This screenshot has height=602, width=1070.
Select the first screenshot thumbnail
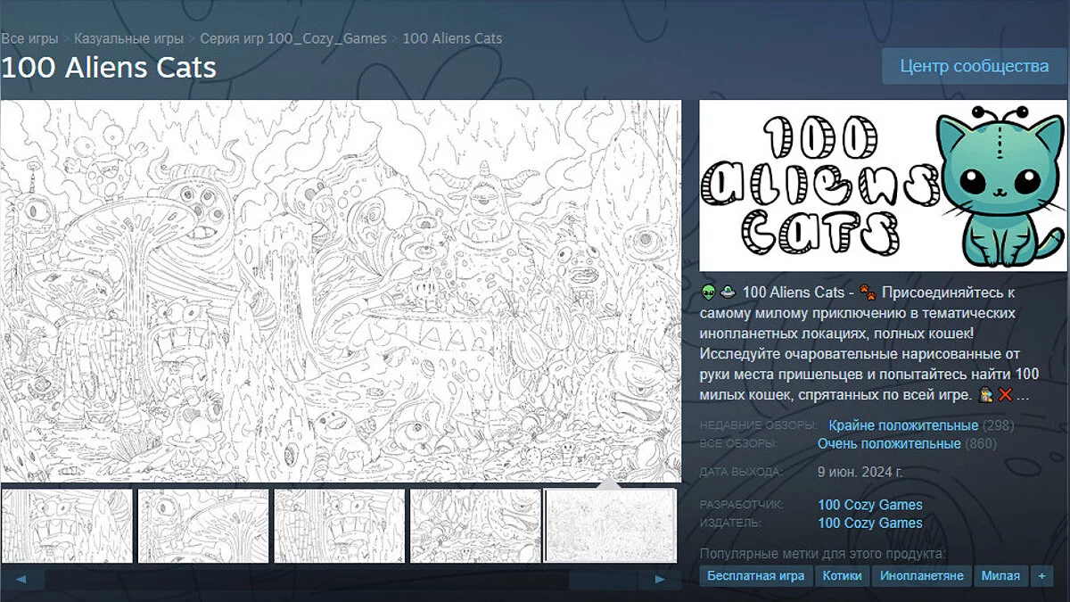pos(67,525)
